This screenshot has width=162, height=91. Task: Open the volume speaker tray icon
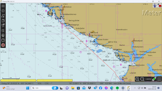142,88
